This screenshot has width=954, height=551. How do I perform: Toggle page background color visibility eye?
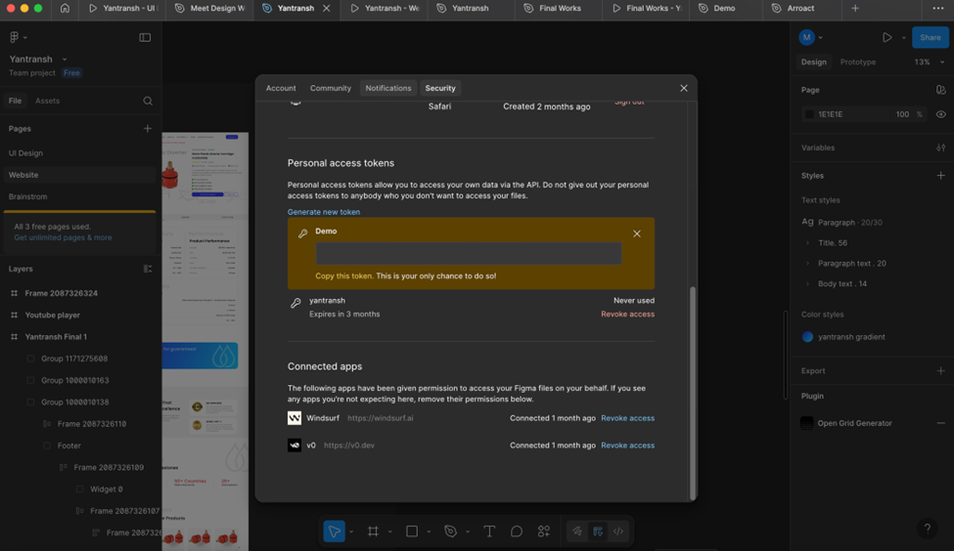coord(940,114)
